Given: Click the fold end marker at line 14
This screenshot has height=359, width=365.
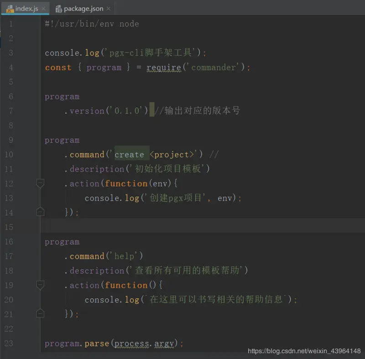Looking at the screenshot, I should tap(40, 212).
